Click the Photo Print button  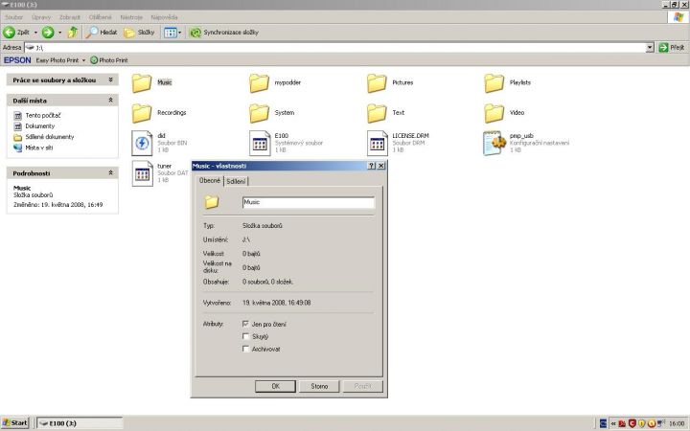tap(108, 60)
